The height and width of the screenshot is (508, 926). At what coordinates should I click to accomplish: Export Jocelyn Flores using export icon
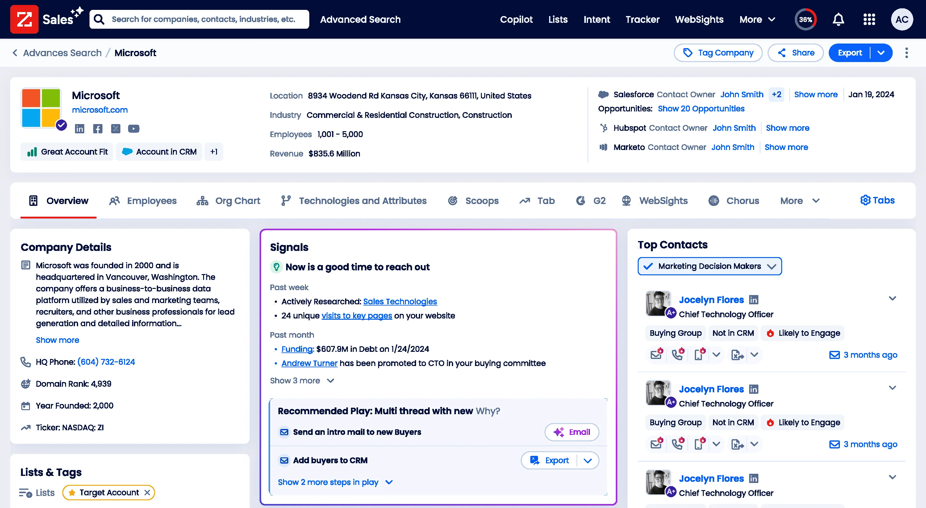737,355
